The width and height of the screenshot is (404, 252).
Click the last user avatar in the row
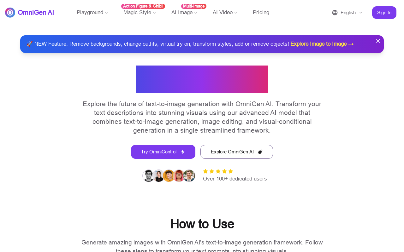(x=189, y=176)
